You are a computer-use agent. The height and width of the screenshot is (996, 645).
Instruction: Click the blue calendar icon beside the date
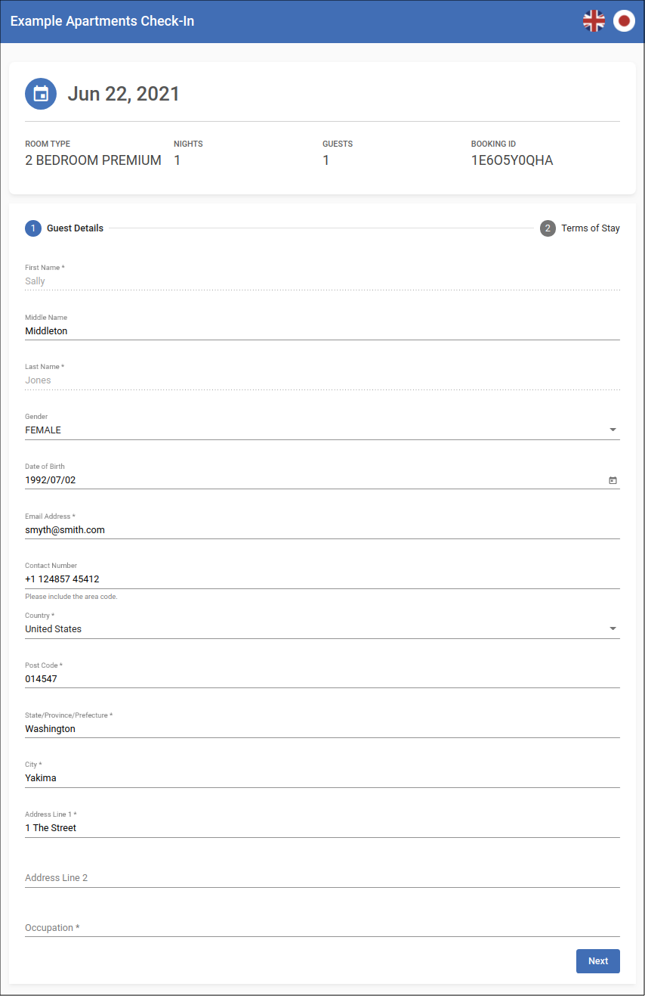point(41,94)
